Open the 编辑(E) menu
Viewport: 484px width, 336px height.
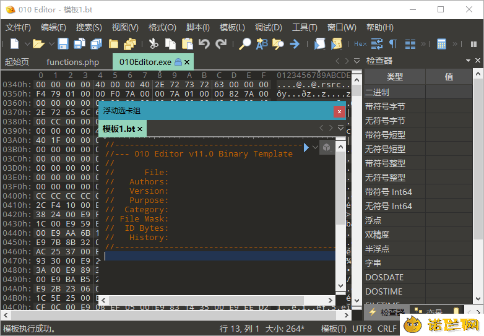(53, 27)
